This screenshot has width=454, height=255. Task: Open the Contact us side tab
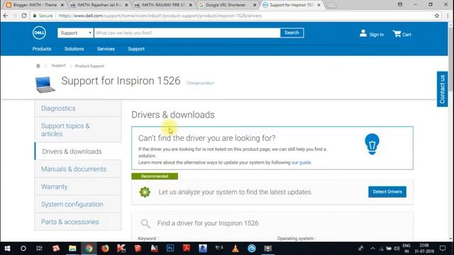click(x=442, y=89)
